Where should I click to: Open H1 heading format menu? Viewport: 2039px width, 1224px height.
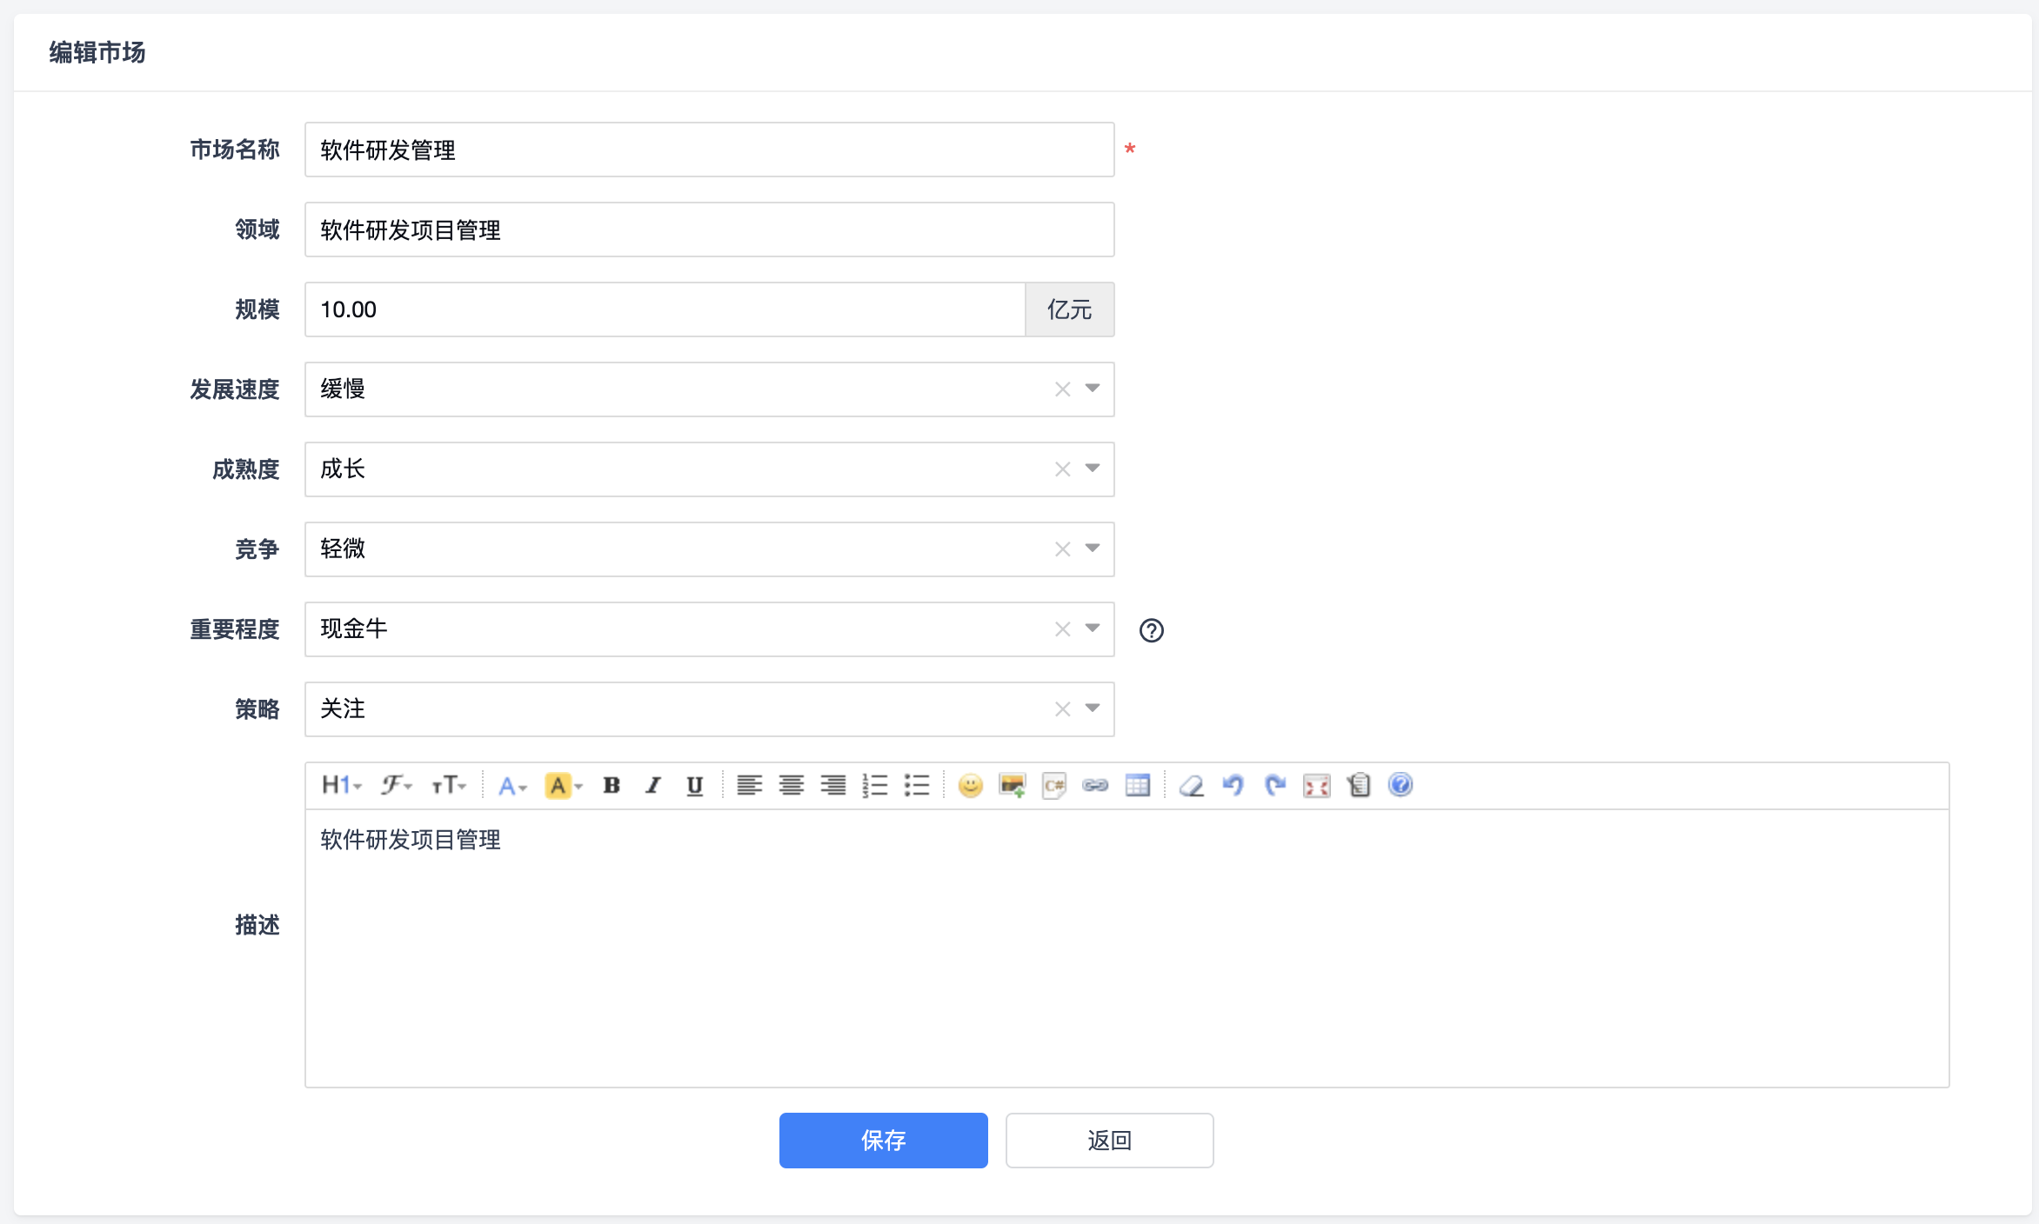click(x=340, y=785)
